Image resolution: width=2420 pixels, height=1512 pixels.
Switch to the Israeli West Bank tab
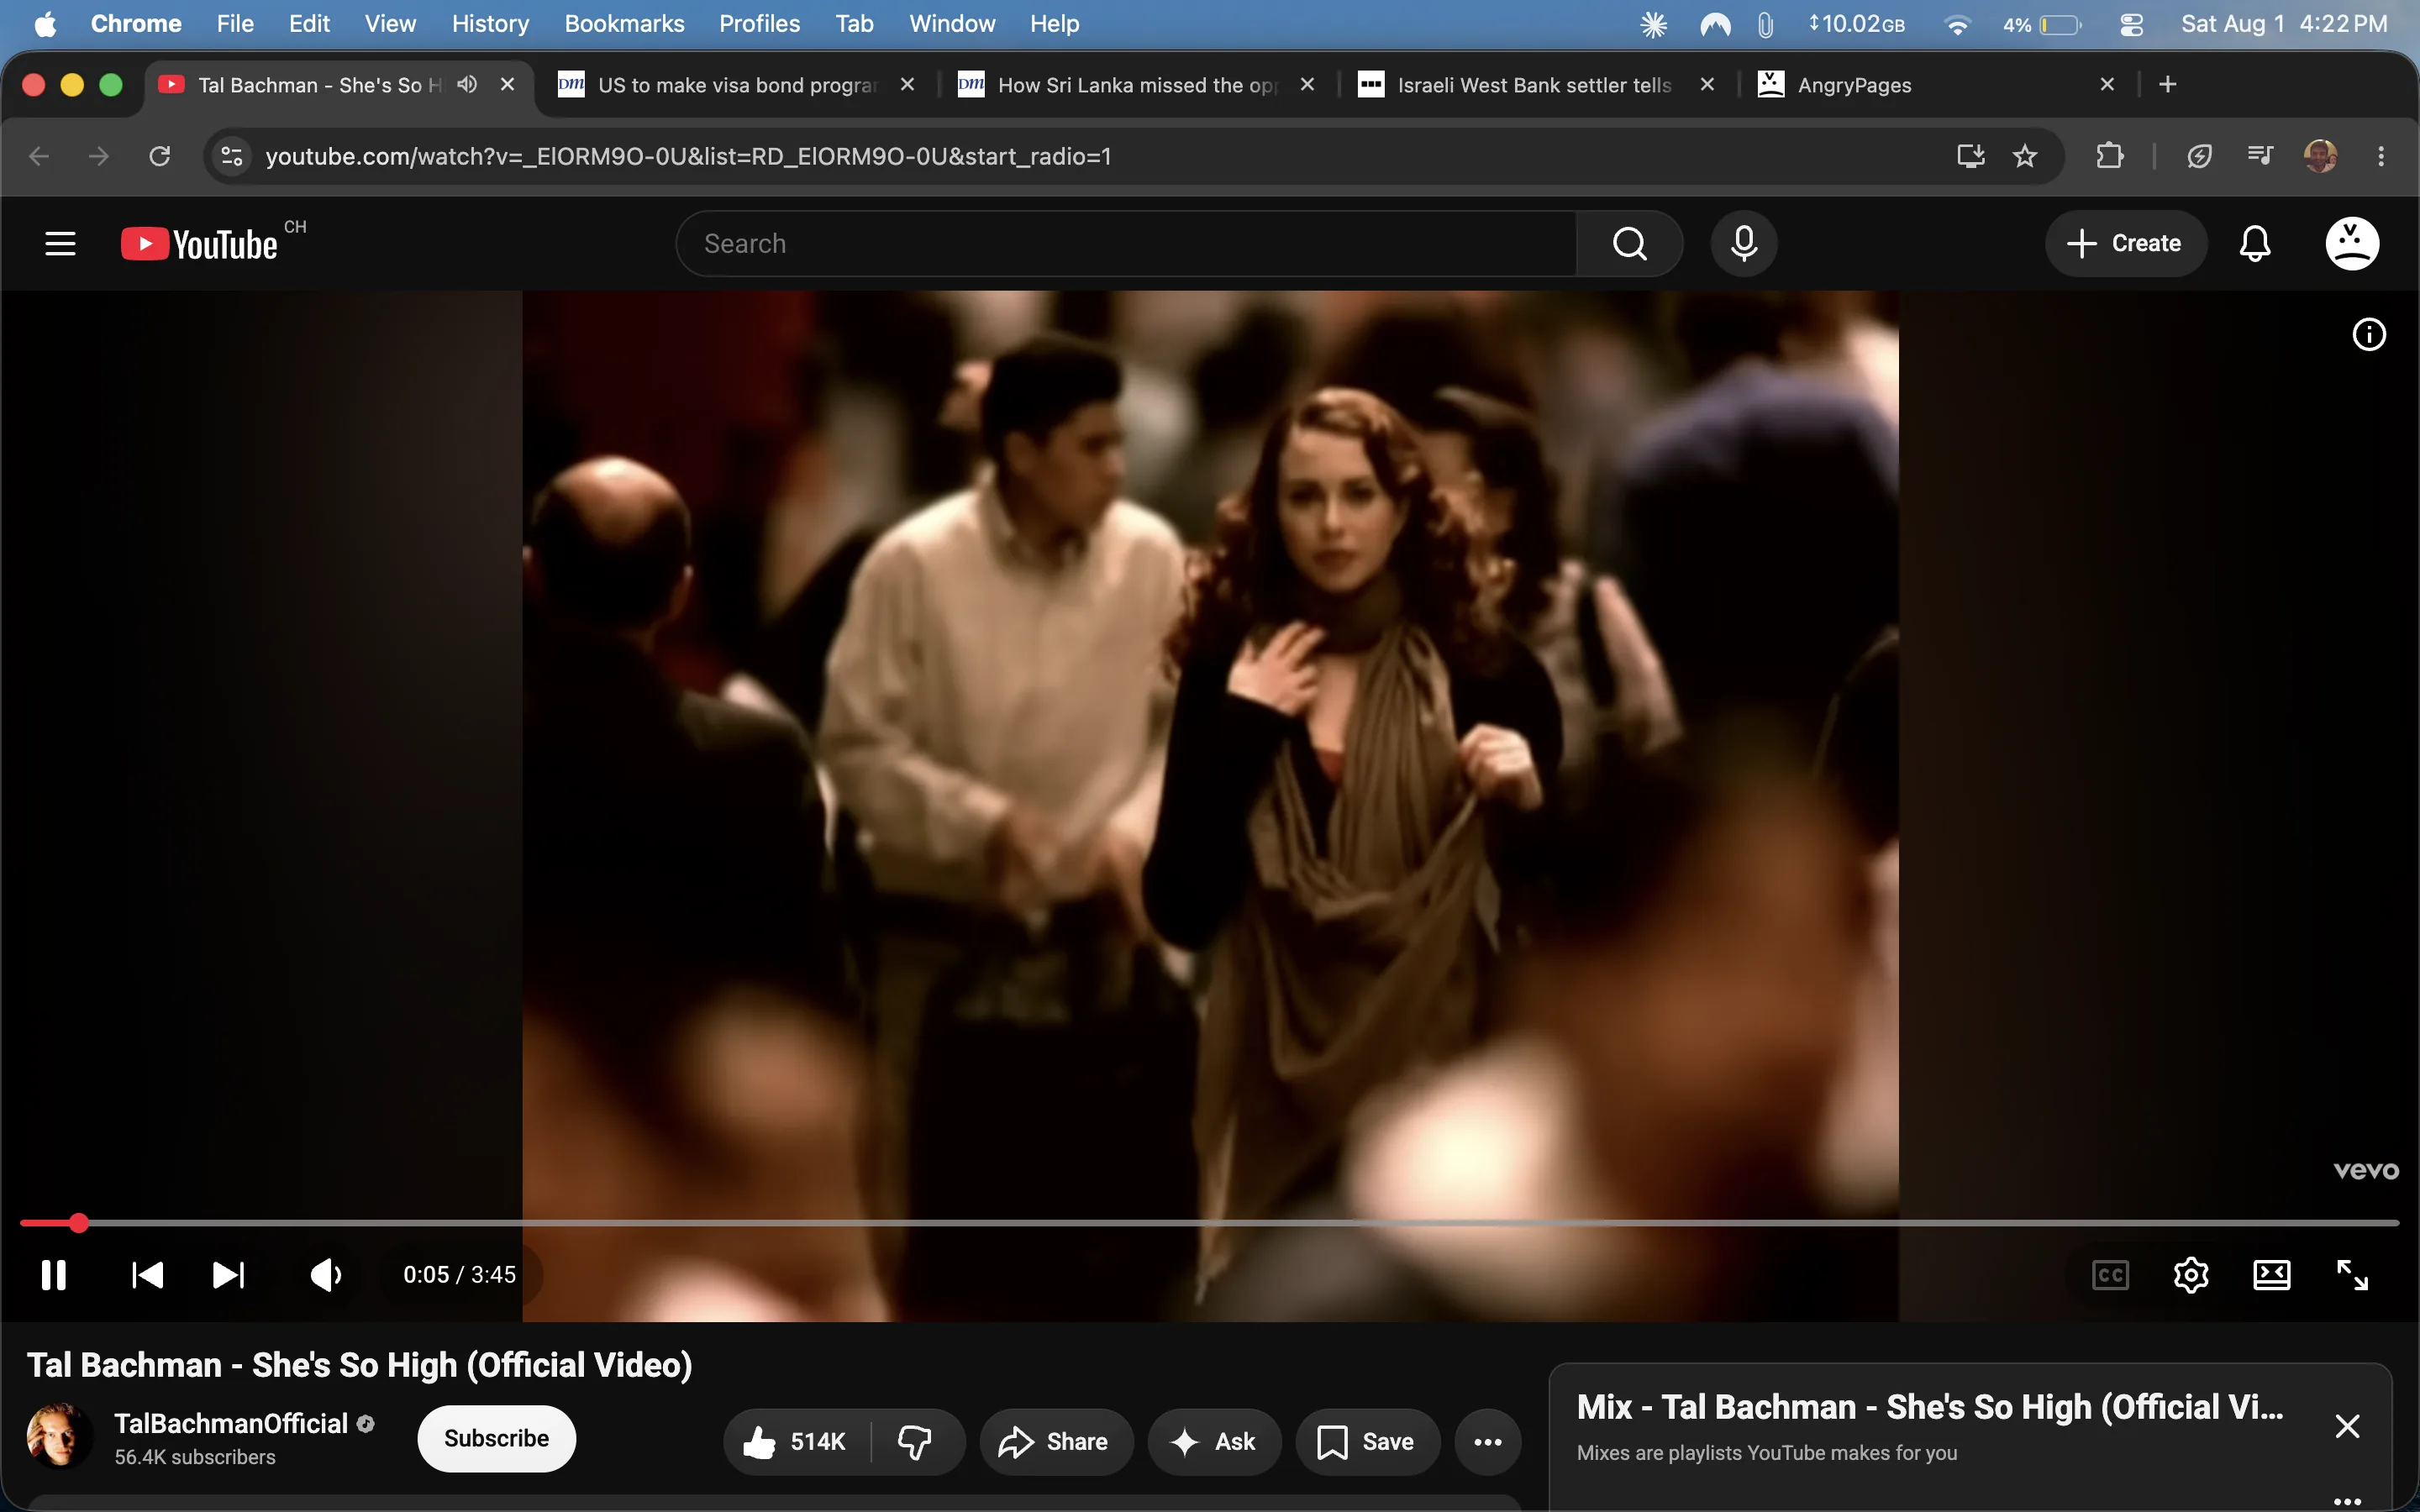coord(1536,85)
